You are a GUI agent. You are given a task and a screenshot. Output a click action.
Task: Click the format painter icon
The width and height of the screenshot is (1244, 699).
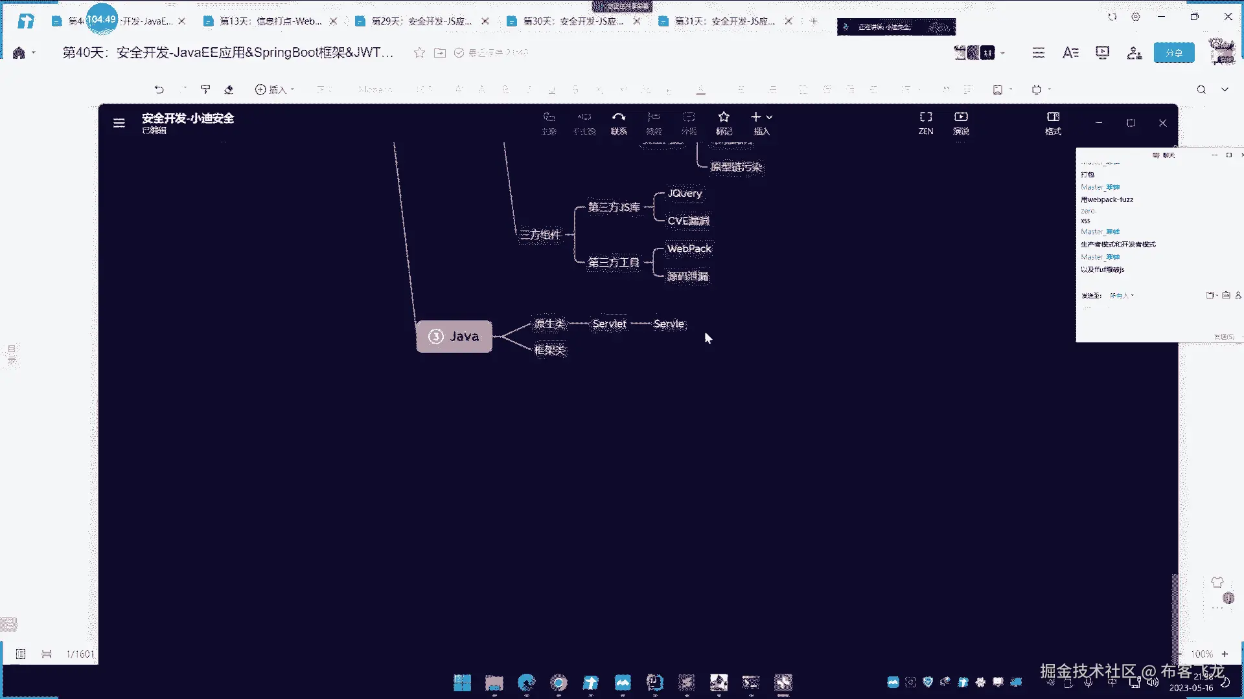point(205,89)
